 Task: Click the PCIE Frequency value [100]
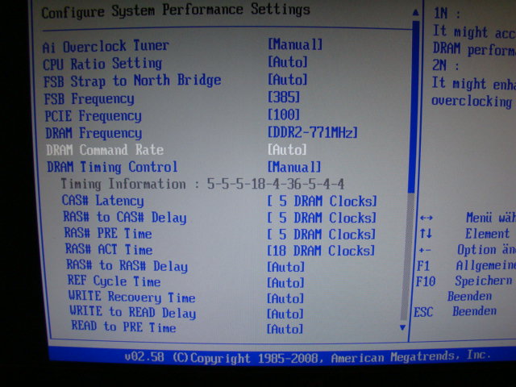pyautogui.click(x=284, y=114)
